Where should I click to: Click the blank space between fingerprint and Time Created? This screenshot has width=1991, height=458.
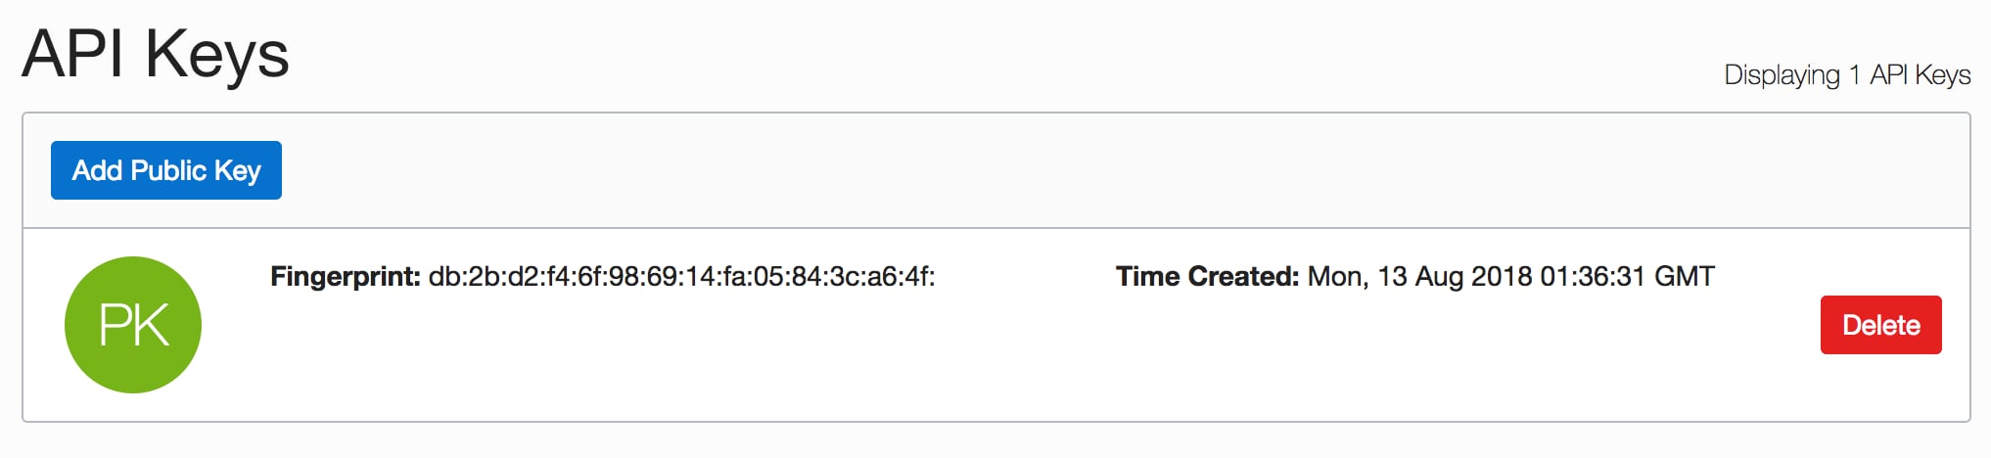coord(1024,277)
